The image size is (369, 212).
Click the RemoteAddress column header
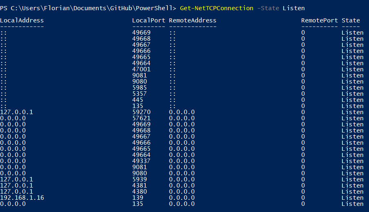pos(193,20)
